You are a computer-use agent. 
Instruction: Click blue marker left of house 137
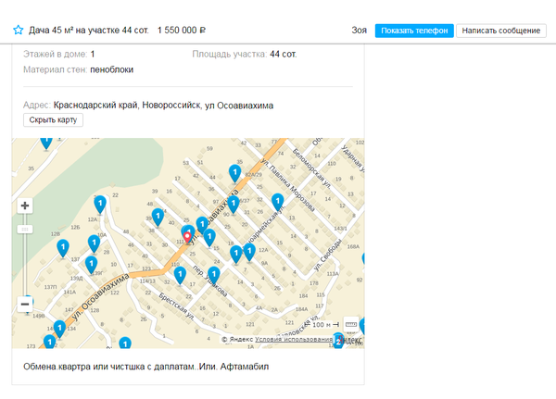(x=62, y=248)
